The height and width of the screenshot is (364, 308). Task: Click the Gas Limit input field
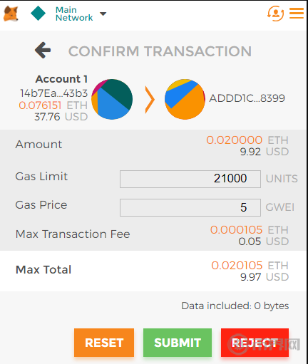coord(190,179)
